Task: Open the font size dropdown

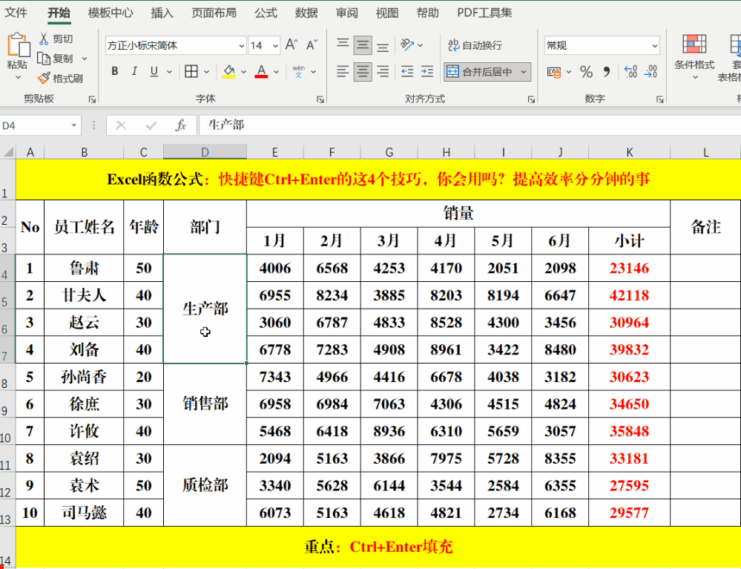Action: [275, 46]
